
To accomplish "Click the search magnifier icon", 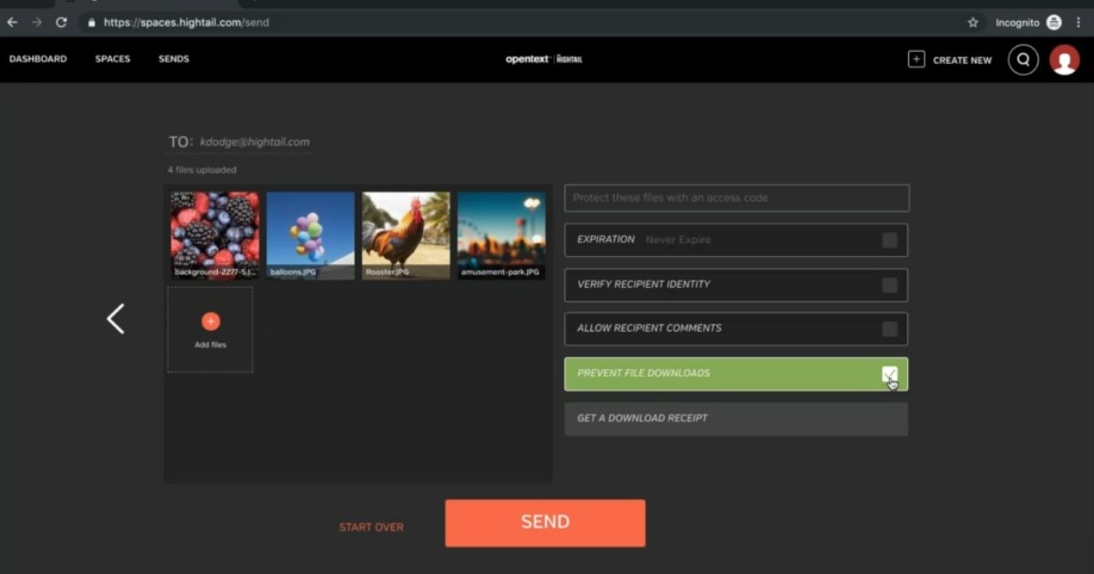I will pos(1023,60).
